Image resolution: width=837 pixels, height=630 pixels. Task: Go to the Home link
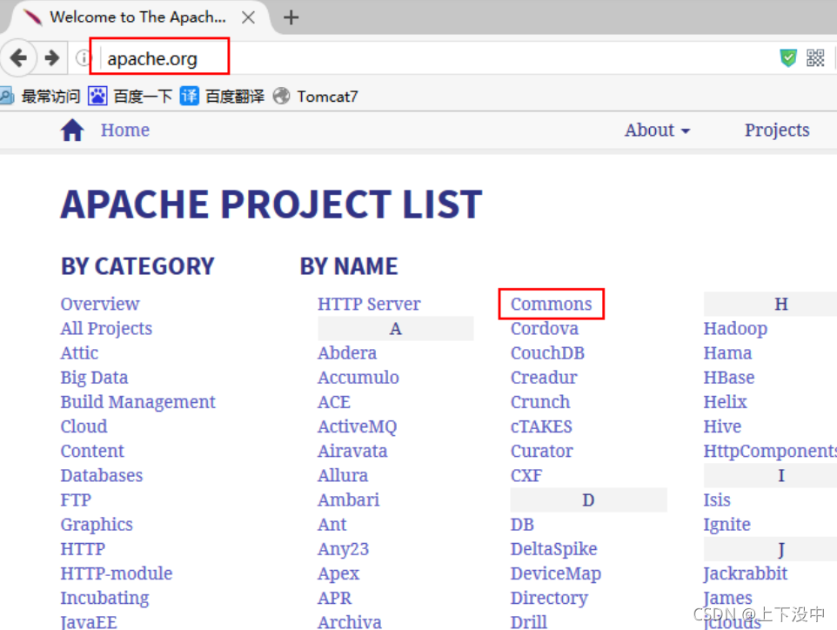tap(125, 131)
